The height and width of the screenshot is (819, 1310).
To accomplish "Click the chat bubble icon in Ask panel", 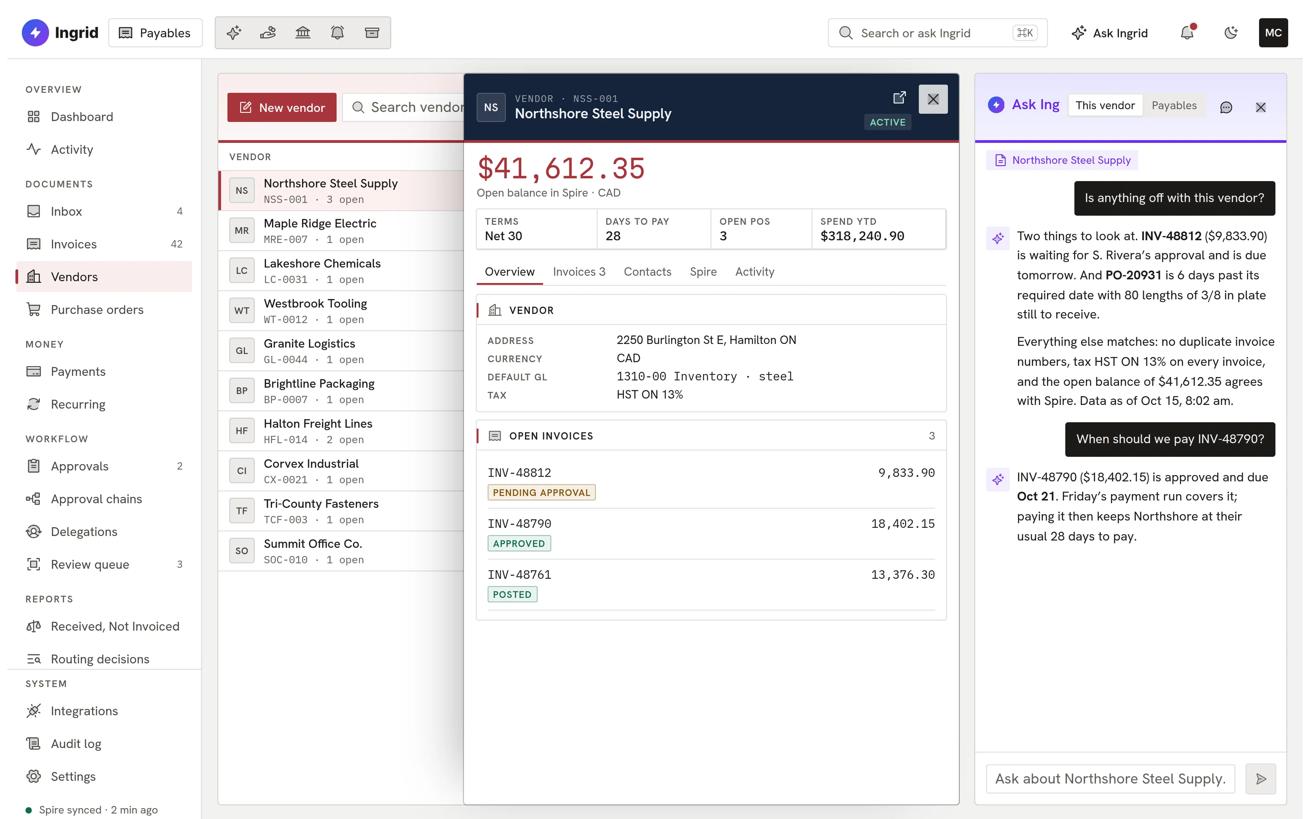I will [1226, 107].
